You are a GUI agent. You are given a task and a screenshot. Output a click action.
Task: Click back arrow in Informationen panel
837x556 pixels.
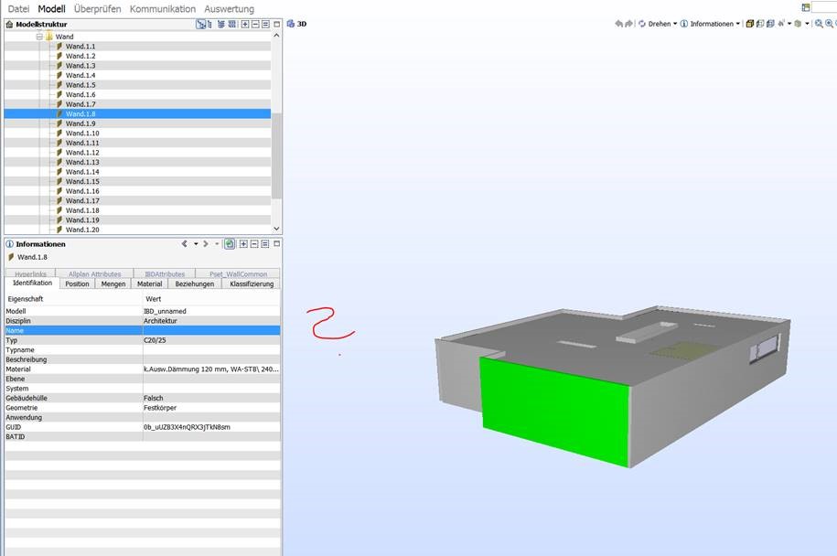point(186,244)
